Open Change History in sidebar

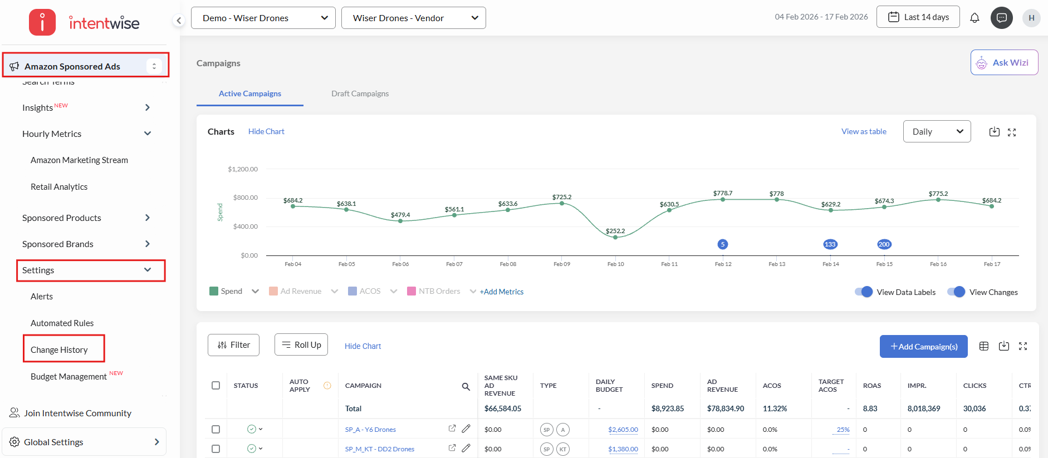pos(59,349)
